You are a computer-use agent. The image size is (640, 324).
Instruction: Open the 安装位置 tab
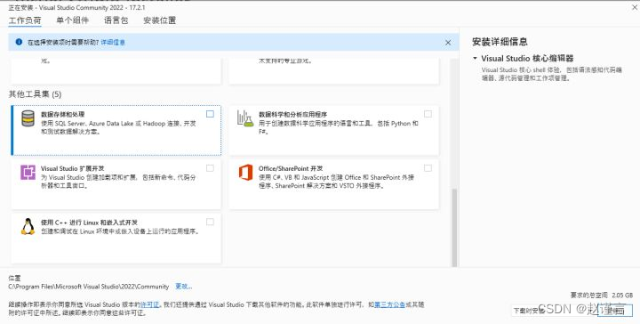160,20
